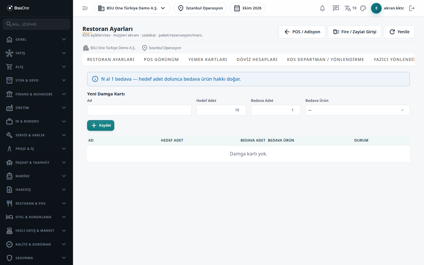This screenshot has height=265, width=424.
Task: Open Hakediş menu item
Action: click(37, 190)
